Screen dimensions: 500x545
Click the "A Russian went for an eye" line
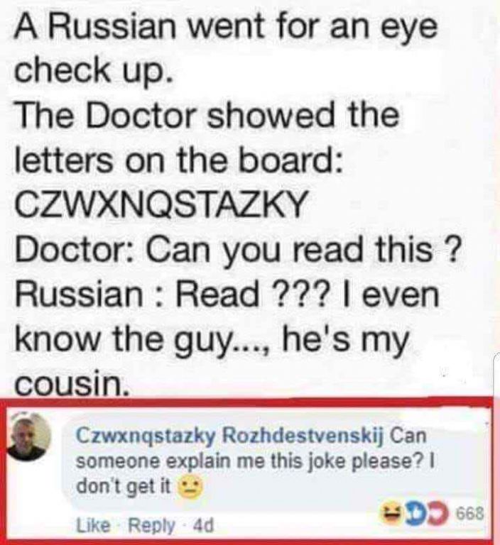pos(225,26)
